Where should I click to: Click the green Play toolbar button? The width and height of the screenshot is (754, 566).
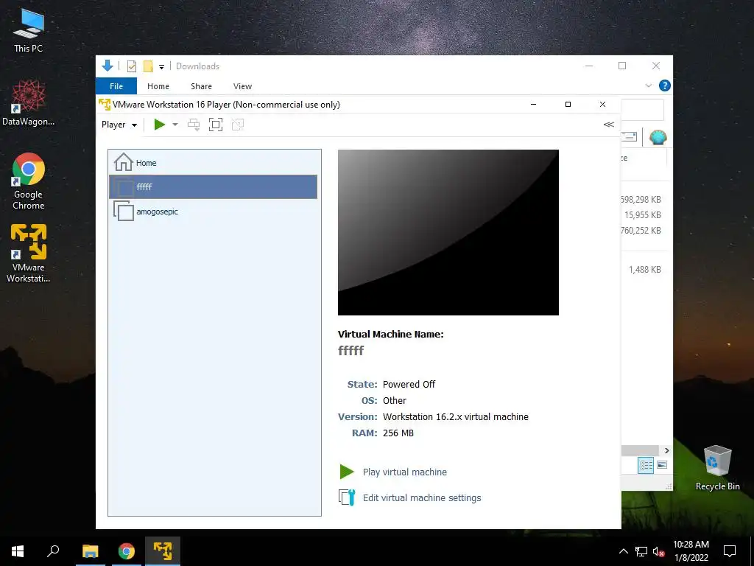coord(159,125)
